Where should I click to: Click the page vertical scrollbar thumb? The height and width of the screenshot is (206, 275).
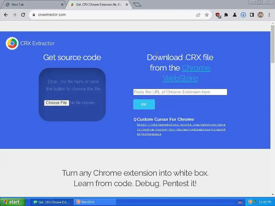(x=273, y=44)
